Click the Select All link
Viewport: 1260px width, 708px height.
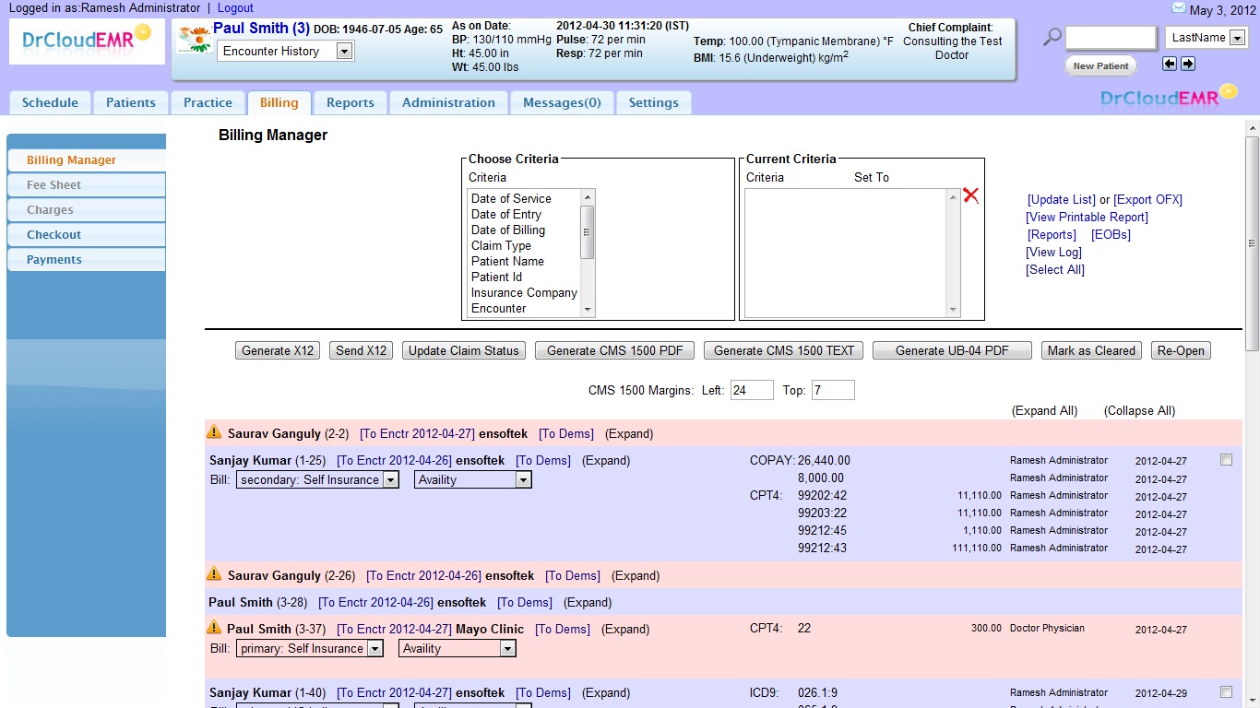point(1055,269)
